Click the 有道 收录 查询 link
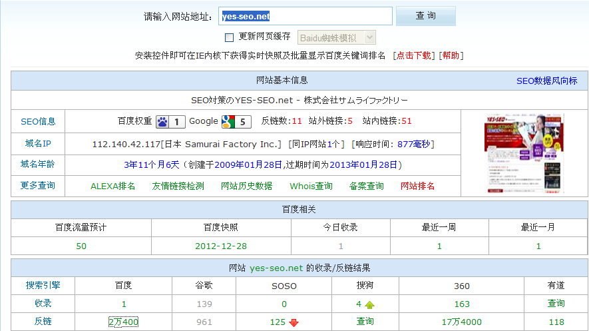Viewport: 589px width, 331px height. pyautogui.click(x=556, y=304)
